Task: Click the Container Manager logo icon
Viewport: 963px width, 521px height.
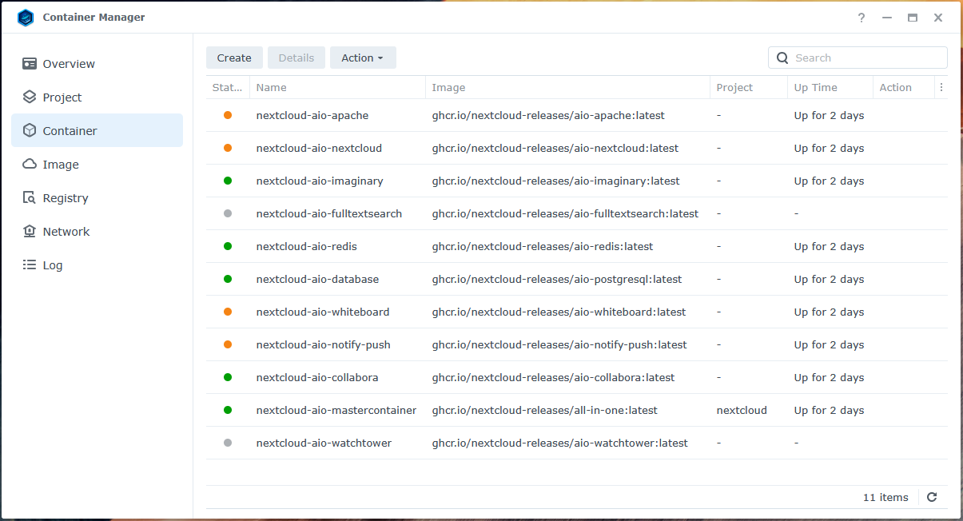Action: [26, 18]
